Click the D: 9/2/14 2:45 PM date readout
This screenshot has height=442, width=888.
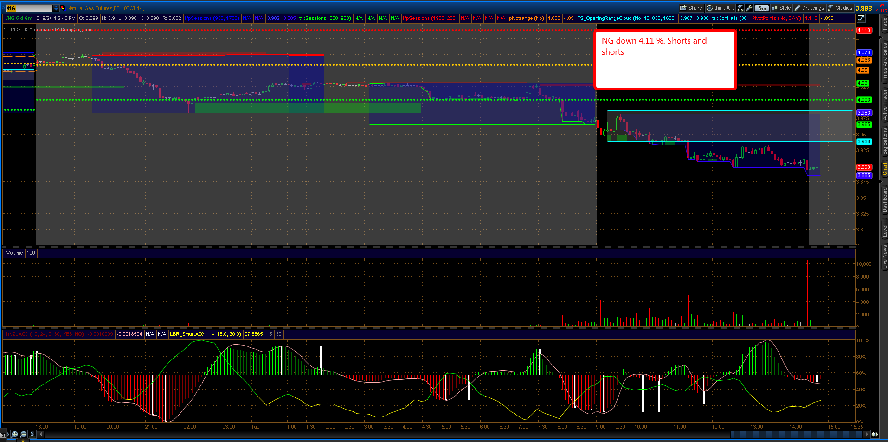coord(56,19)
